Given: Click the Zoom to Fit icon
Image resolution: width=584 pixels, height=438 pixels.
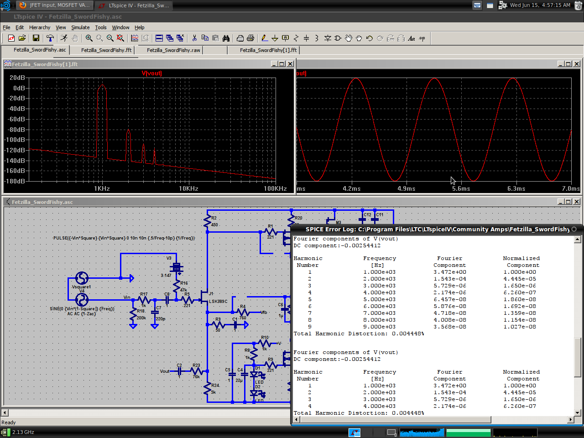Looking at the screenshot, I should tap(120, 38).
